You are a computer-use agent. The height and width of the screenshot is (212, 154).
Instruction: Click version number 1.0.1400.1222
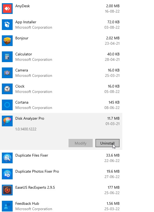click(x=26, y=129)
